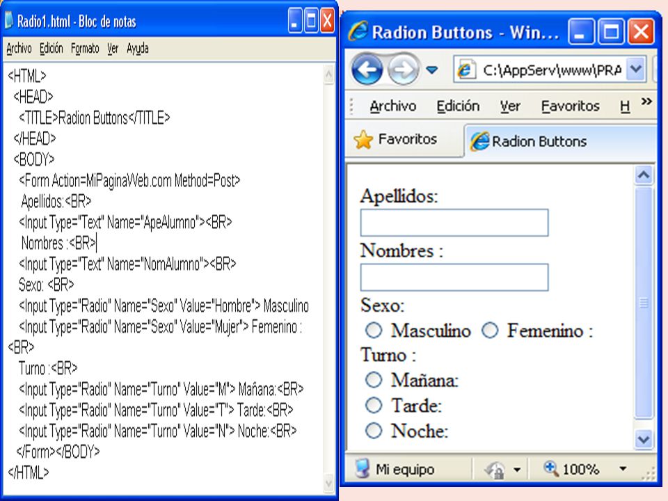Open the Archivo menu in Bloc de notas
The height and width of the screenshot is (501, 668).
[19, 49]
